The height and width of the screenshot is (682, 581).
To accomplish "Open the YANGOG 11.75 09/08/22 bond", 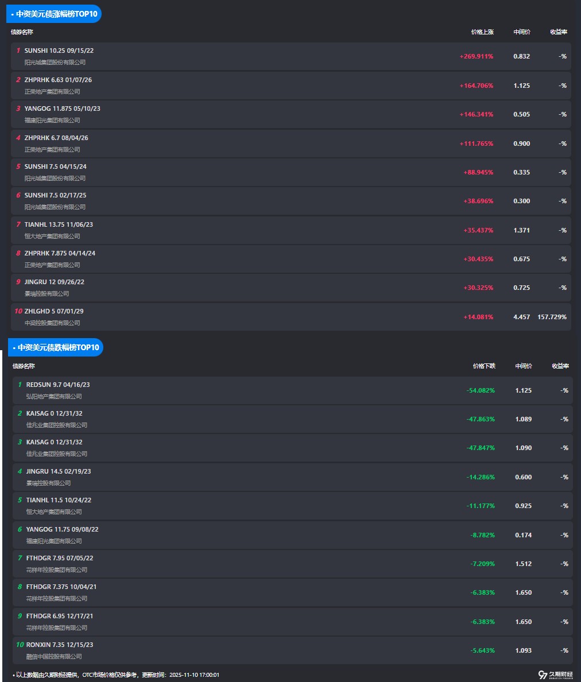I will [62, 529].
